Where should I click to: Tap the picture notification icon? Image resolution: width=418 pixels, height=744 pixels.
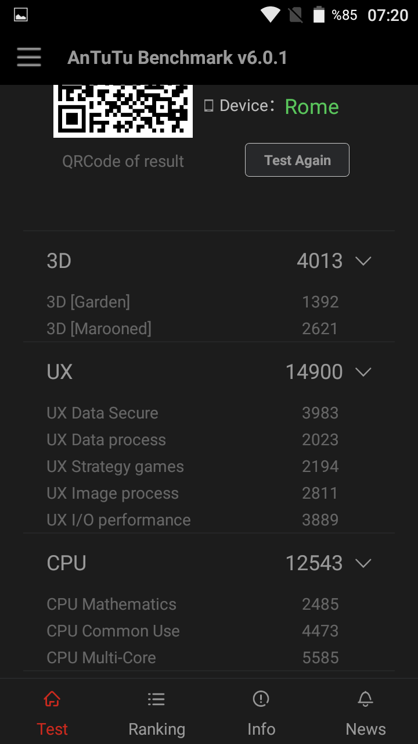point(21,15)
